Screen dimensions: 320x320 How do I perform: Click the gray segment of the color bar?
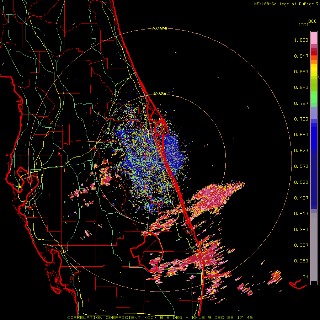coord(314,247)
